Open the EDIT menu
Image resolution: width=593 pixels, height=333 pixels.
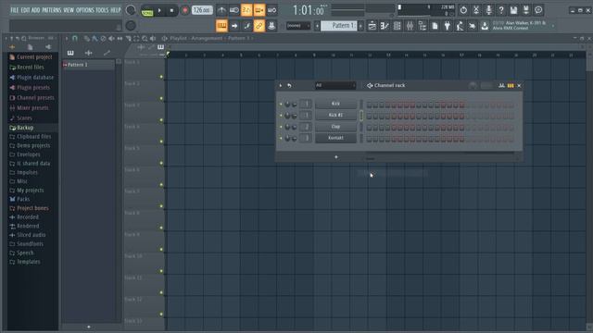pos(25,10)
